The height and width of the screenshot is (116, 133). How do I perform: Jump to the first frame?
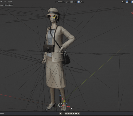(66, 114)
